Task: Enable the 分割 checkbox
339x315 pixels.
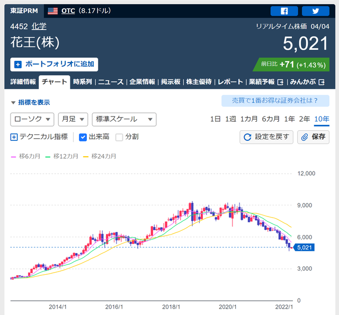Action: coord(119,137)
